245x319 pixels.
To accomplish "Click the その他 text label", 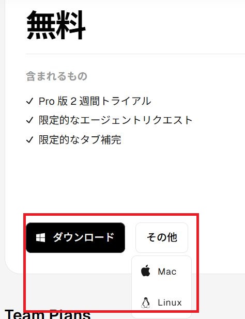I will coord(162,237).
